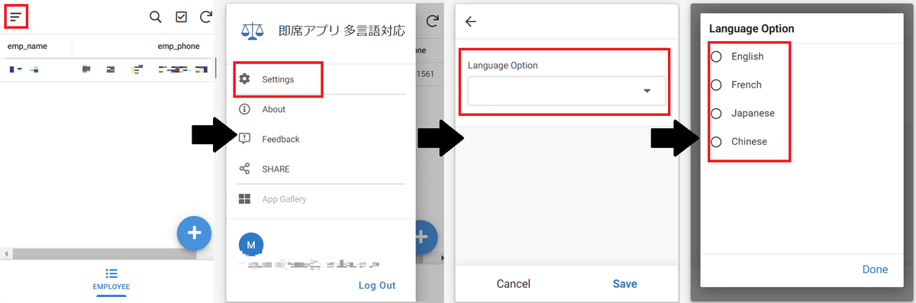Click the emp_phone column header in employee list
This screenshot has height=303, width=916.
(x=179, y=47)
